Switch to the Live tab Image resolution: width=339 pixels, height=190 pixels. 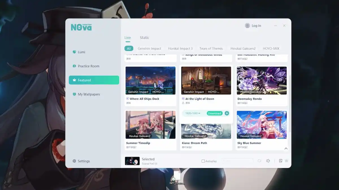pyautogui.click(x=128, y=38)
